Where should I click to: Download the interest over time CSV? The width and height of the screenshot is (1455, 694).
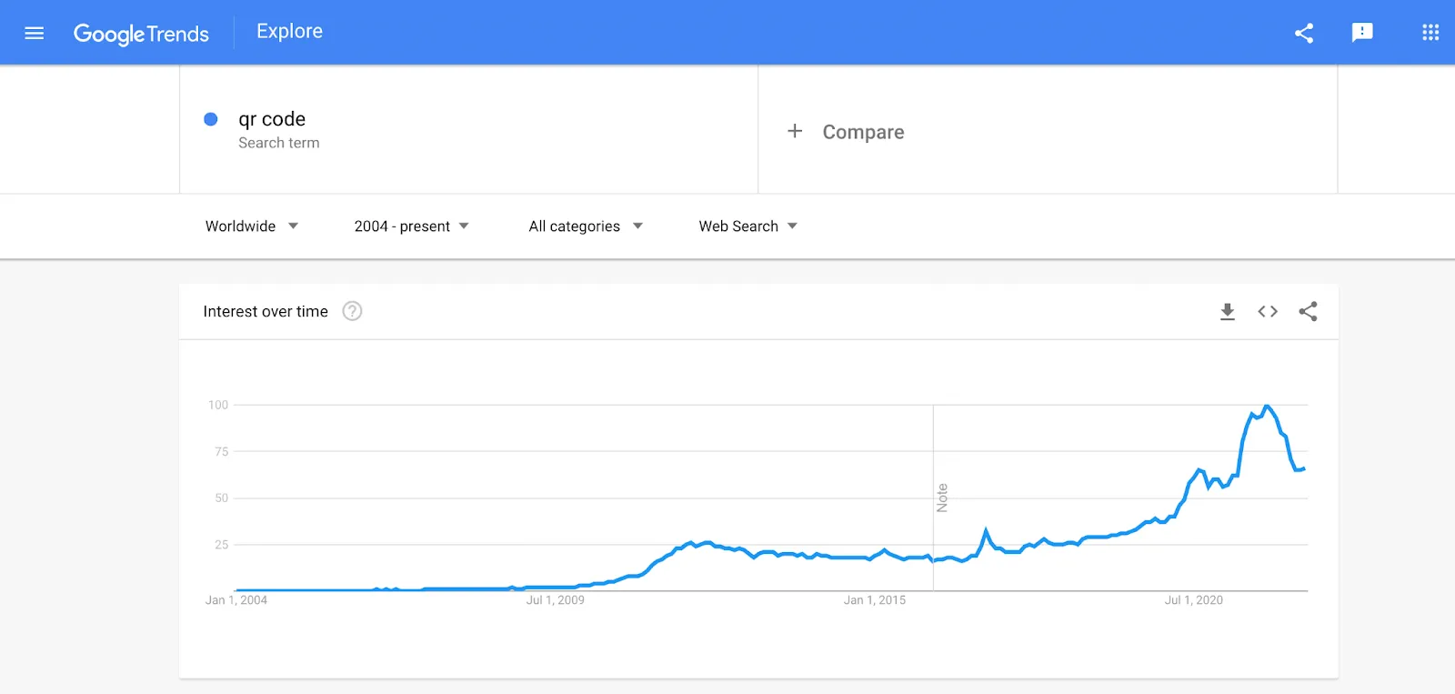1227,312
